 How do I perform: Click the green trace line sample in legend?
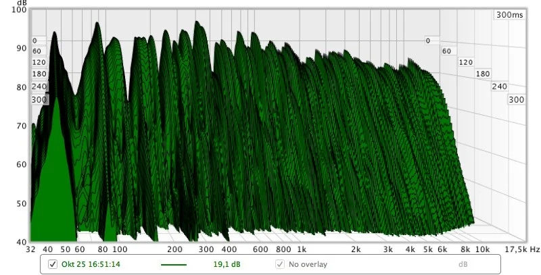(x=174, y=265)
